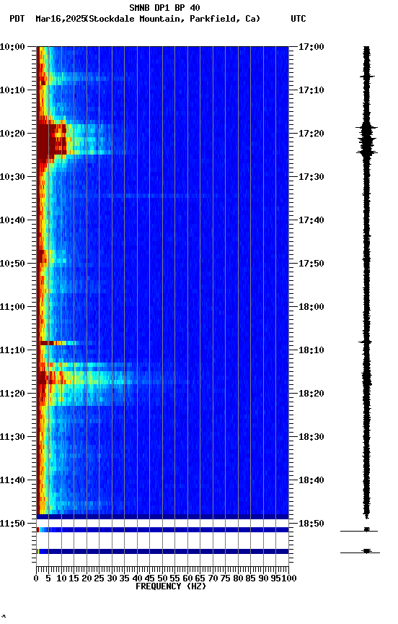Click the '17:20' UTC time label
Image resolution: width=398 pixels, height=624 pixels.
311,134
